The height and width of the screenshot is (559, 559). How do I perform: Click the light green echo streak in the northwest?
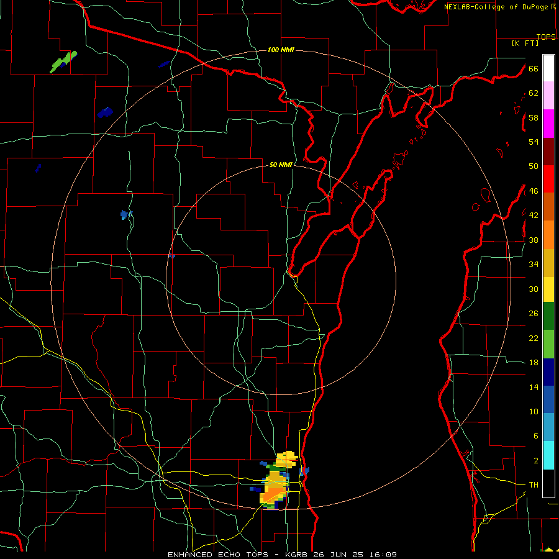[63, 62]
